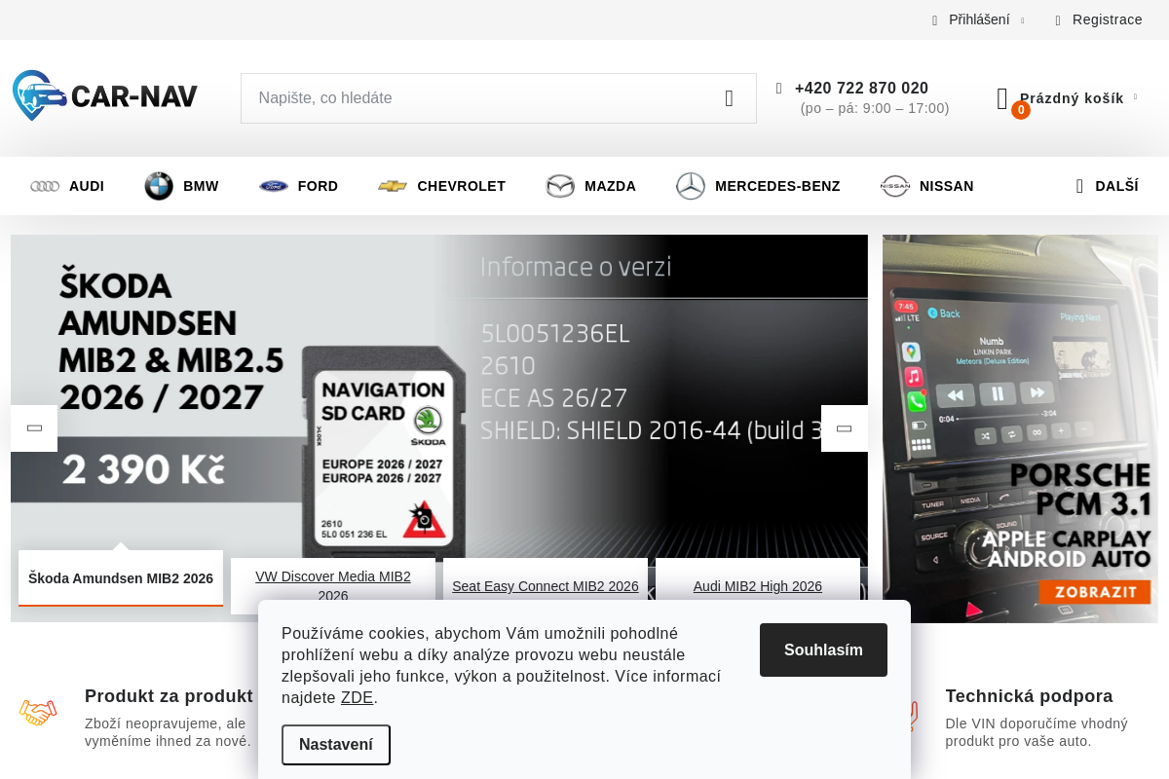The image size is (1169, 779).
Task: Click the Ford oval logo icon
Action: click(274, 186)
